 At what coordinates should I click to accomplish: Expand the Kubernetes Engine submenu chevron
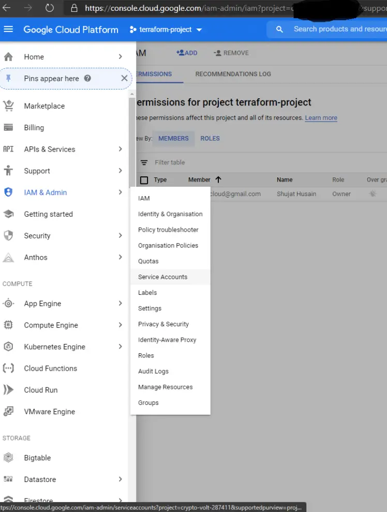click(120, 346)
